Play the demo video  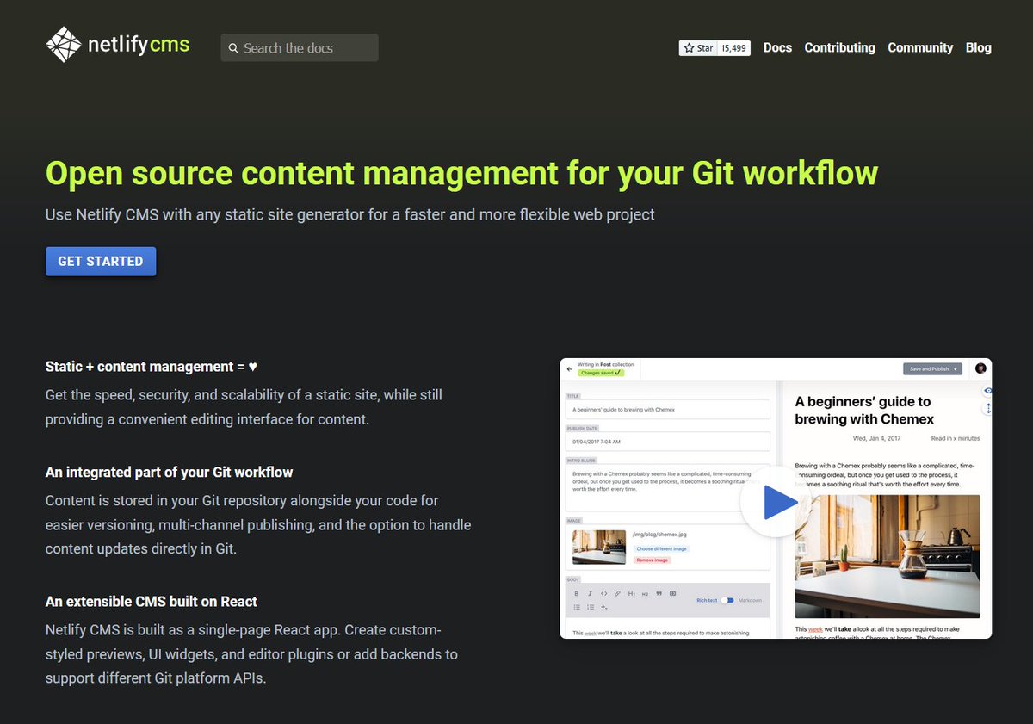pyautogui.click(x=776, y=502)
